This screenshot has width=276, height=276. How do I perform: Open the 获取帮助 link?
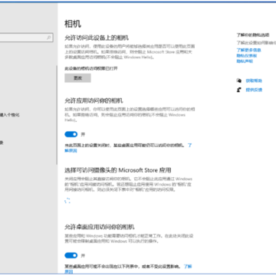254,80
